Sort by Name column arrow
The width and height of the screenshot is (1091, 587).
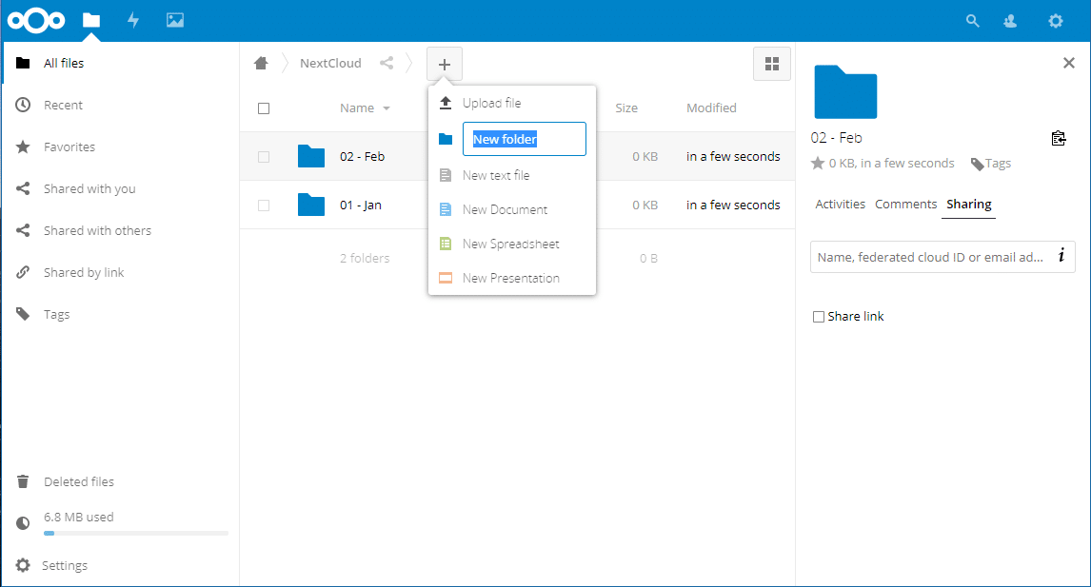click(387, 108)
